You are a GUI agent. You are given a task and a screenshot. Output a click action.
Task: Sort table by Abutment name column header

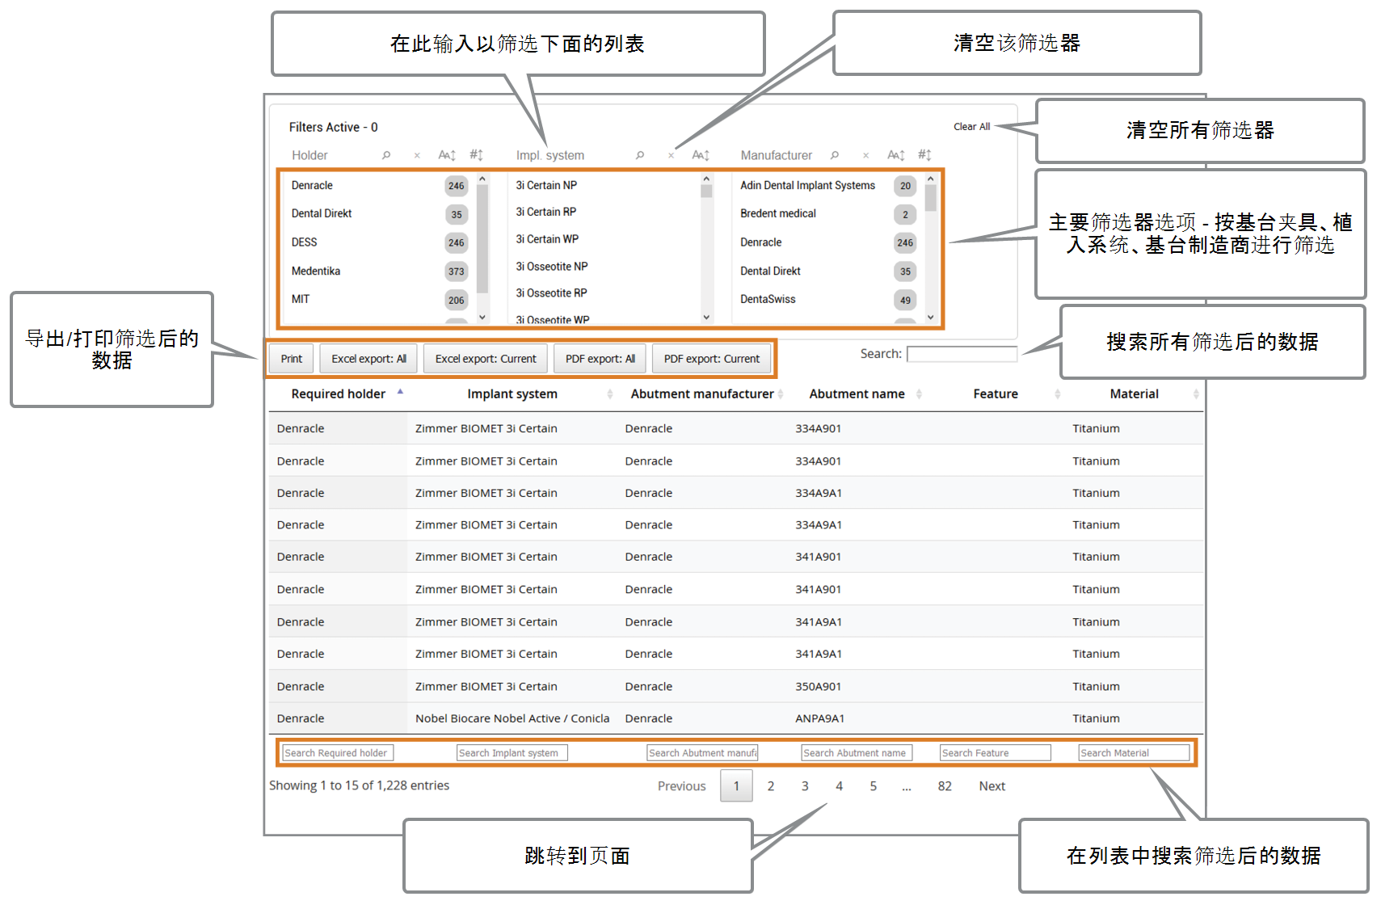click(857, 394)
